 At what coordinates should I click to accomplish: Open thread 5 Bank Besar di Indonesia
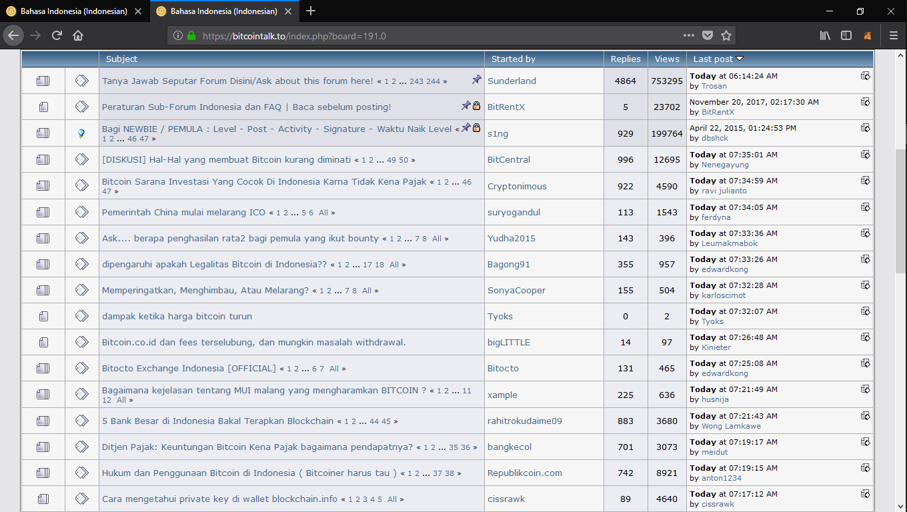tap(217, 421)
